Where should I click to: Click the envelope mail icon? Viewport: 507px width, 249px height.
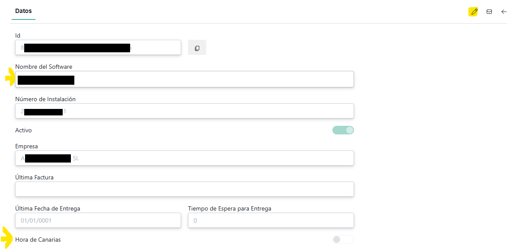point(489,12)
